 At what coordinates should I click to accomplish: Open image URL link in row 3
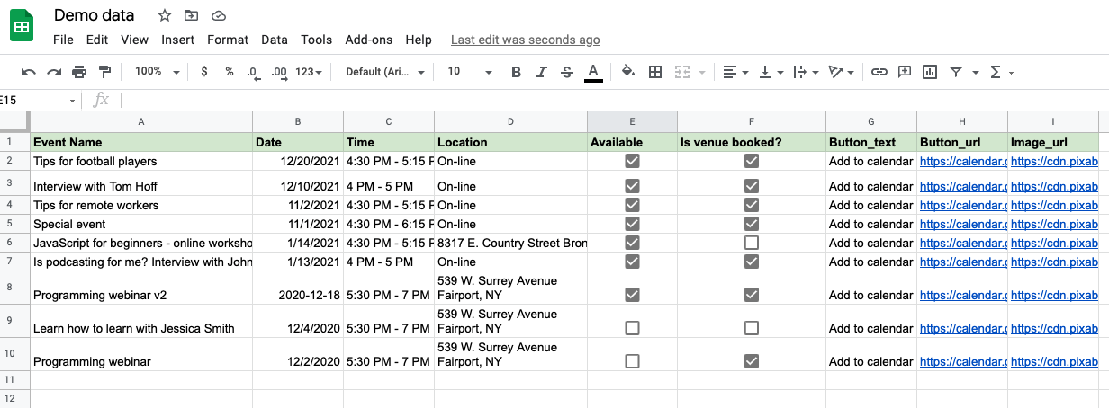pos(1054,186)
